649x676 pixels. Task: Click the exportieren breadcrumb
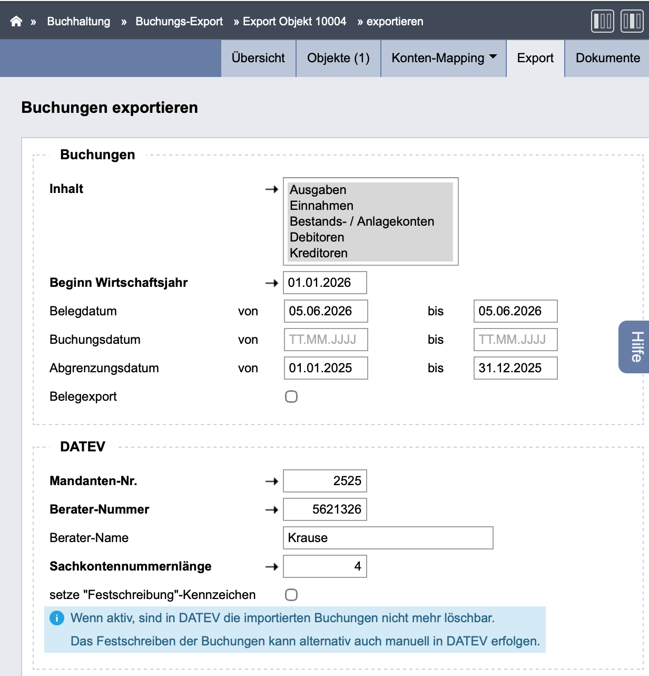pos(395,22)
